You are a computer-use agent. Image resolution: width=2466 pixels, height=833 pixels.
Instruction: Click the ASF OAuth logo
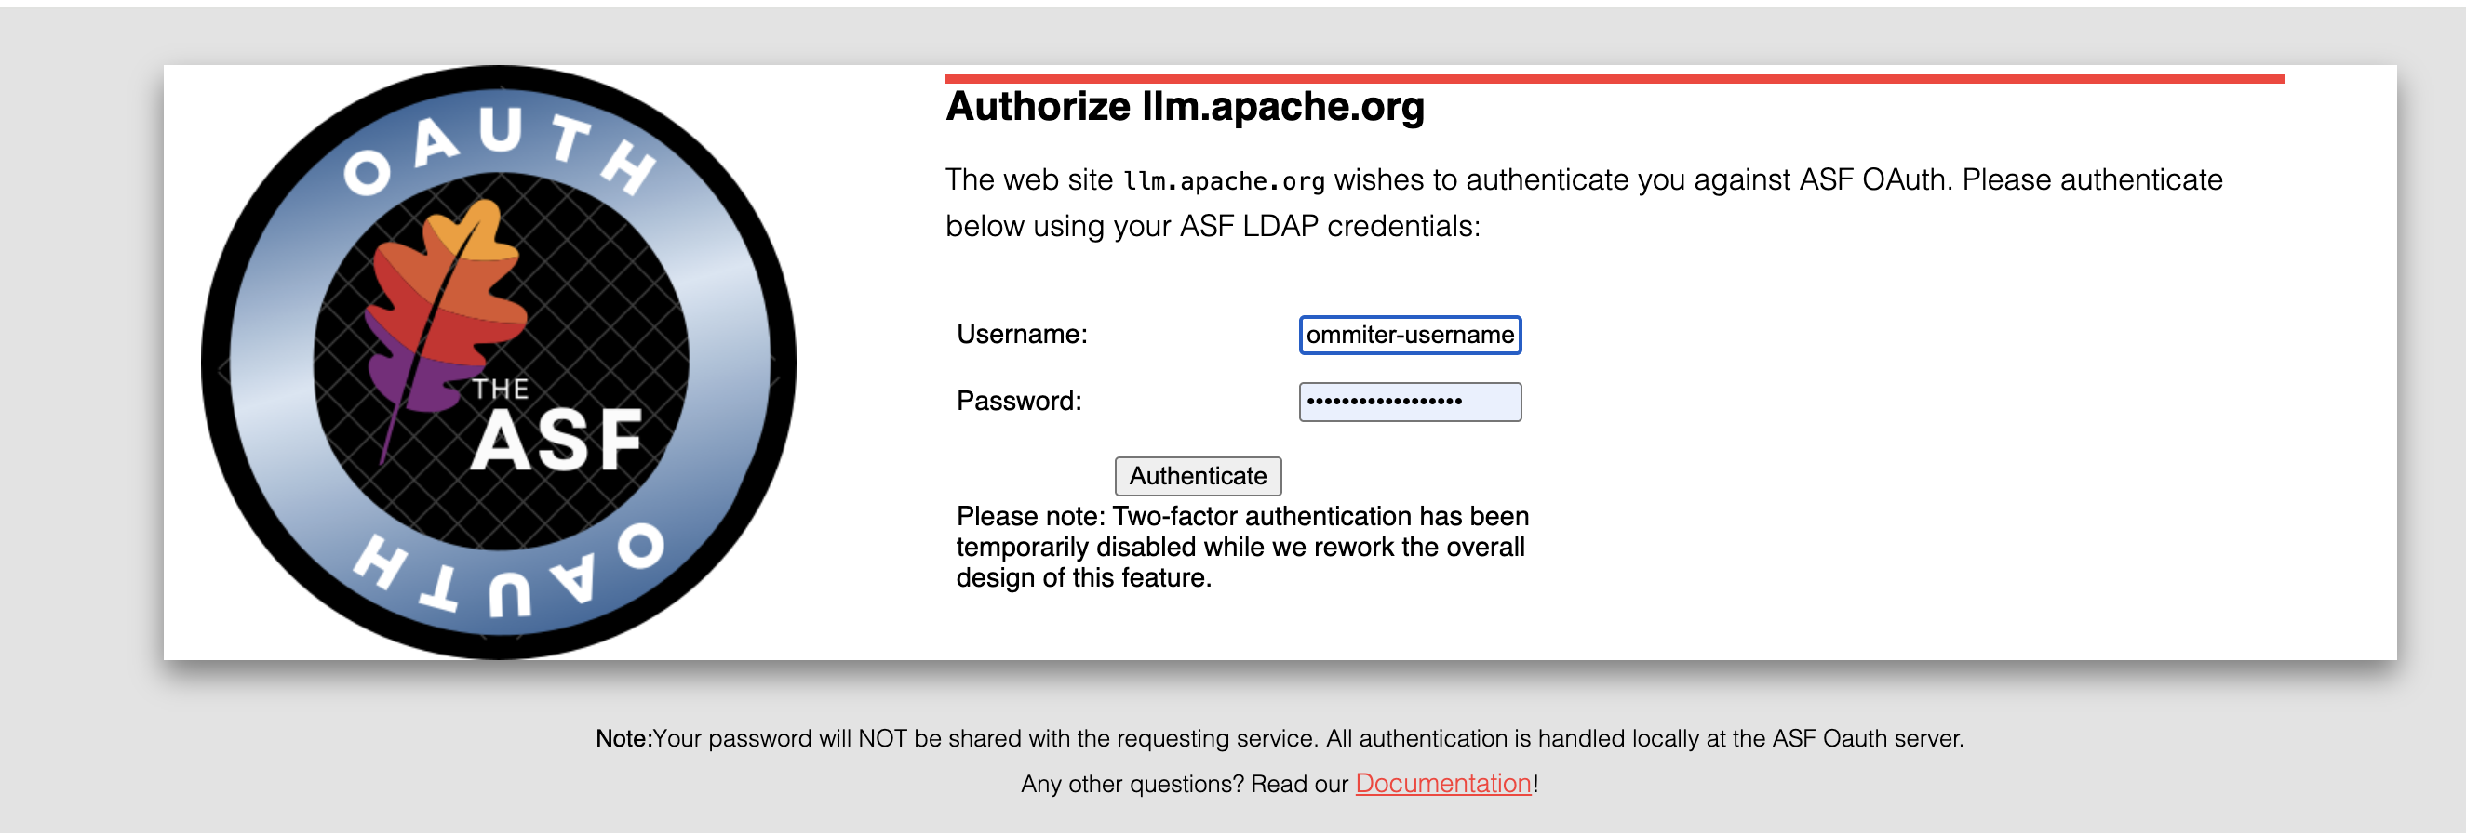[499, 362]
